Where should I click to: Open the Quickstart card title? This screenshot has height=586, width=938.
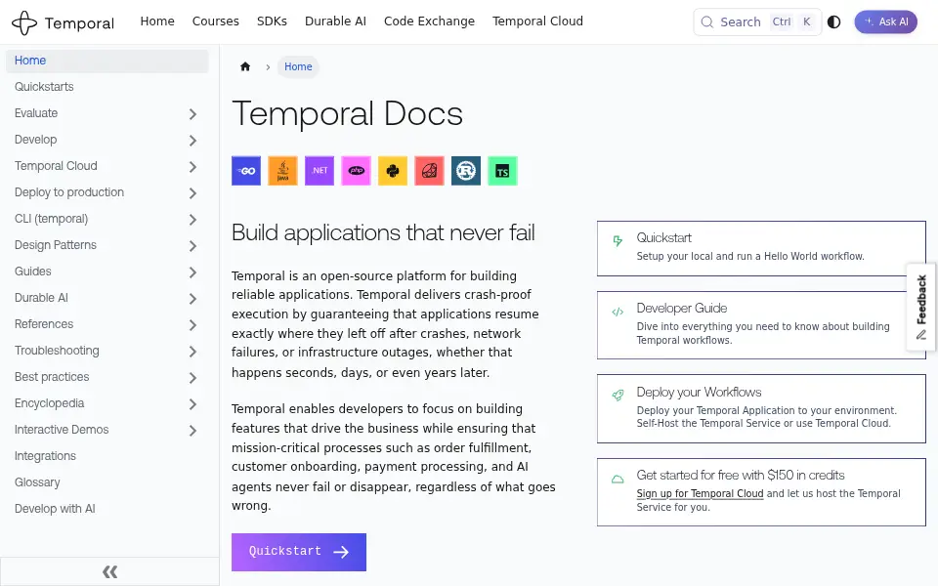(x=663, y=237)
